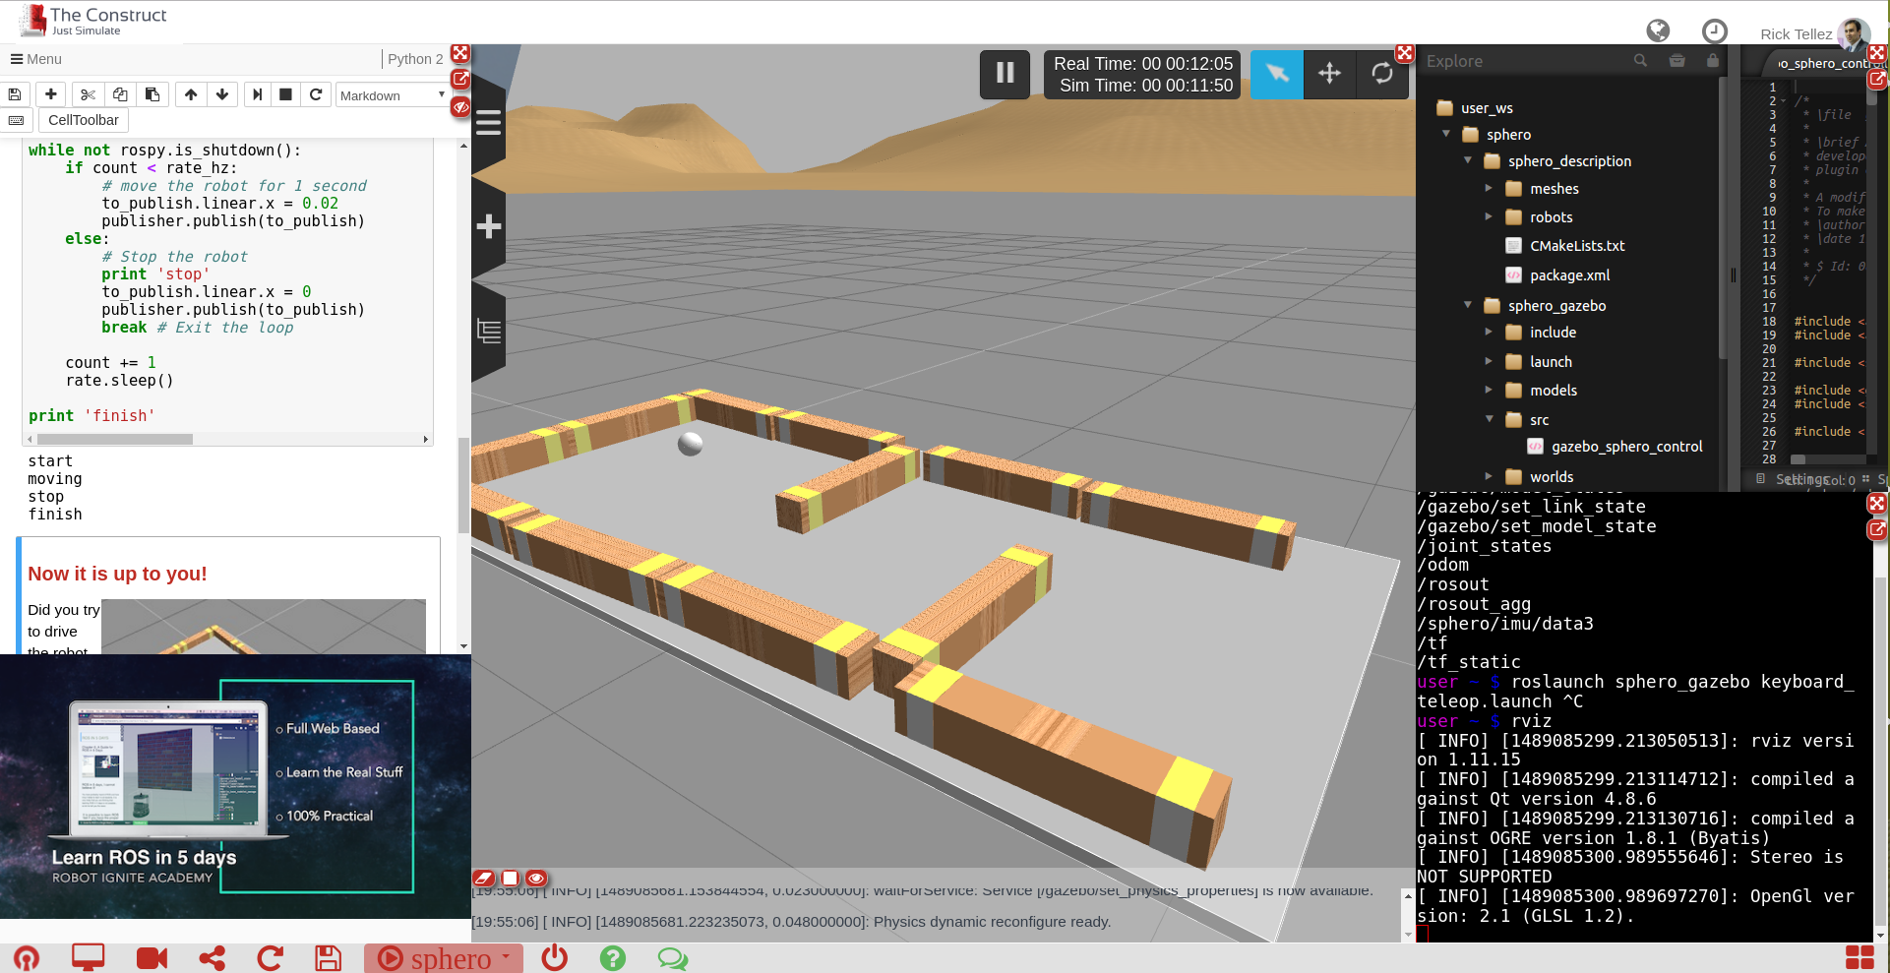Restart the notebook kernel
The image size is (1890, 973).
(x=315, y=94)
